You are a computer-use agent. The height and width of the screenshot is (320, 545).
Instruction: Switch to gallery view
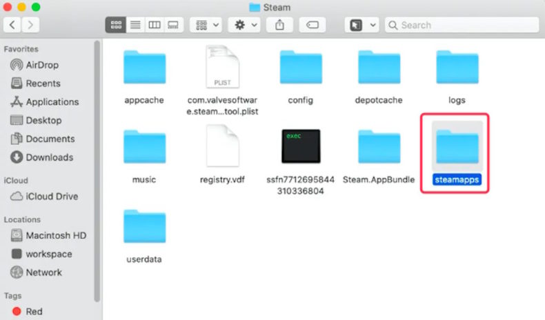coord(173,25)
